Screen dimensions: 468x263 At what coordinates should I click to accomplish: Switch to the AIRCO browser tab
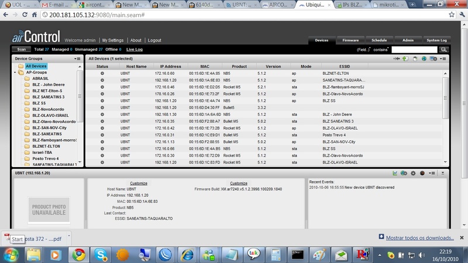pos(277,5)
